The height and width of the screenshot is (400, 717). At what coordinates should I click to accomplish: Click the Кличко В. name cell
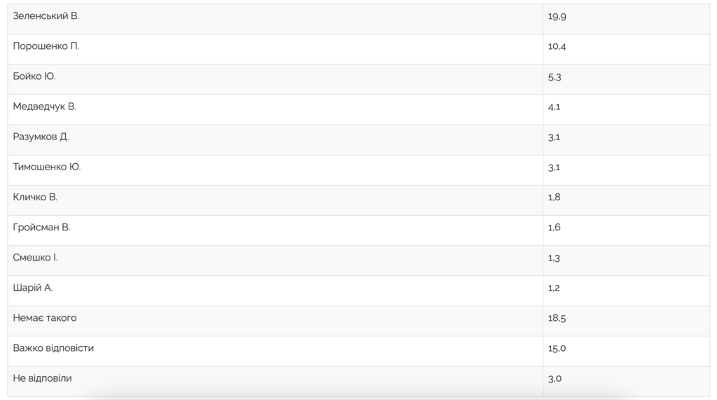point(275,200)
